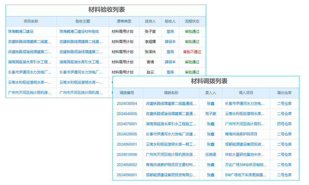Click the red 审批不通过 status label

pos(192,52)
